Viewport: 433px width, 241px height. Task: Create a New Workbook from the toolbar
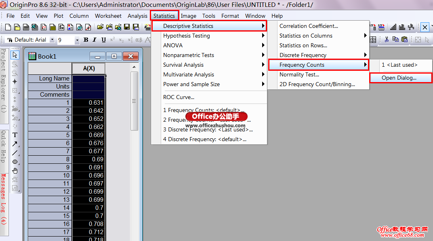tap(26, 27)
